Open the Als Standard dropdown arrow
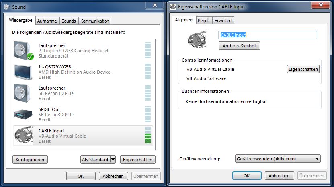 (x=113, y=160)
